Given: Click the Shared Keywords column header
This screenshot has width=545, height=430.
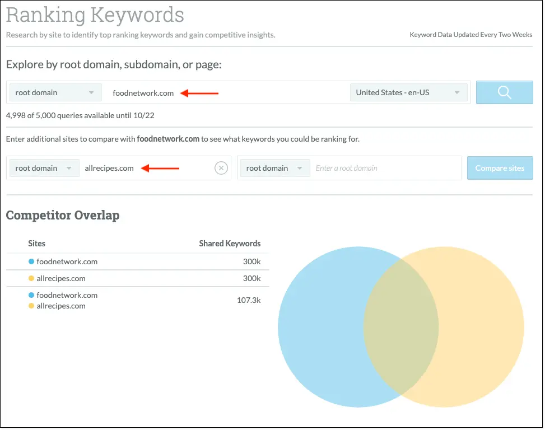Looking at the screenshot, I should point(230,243).
